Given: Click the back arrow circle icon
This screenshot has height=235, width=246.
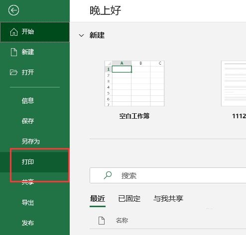Looking at the screenshot, I should 13,10.
